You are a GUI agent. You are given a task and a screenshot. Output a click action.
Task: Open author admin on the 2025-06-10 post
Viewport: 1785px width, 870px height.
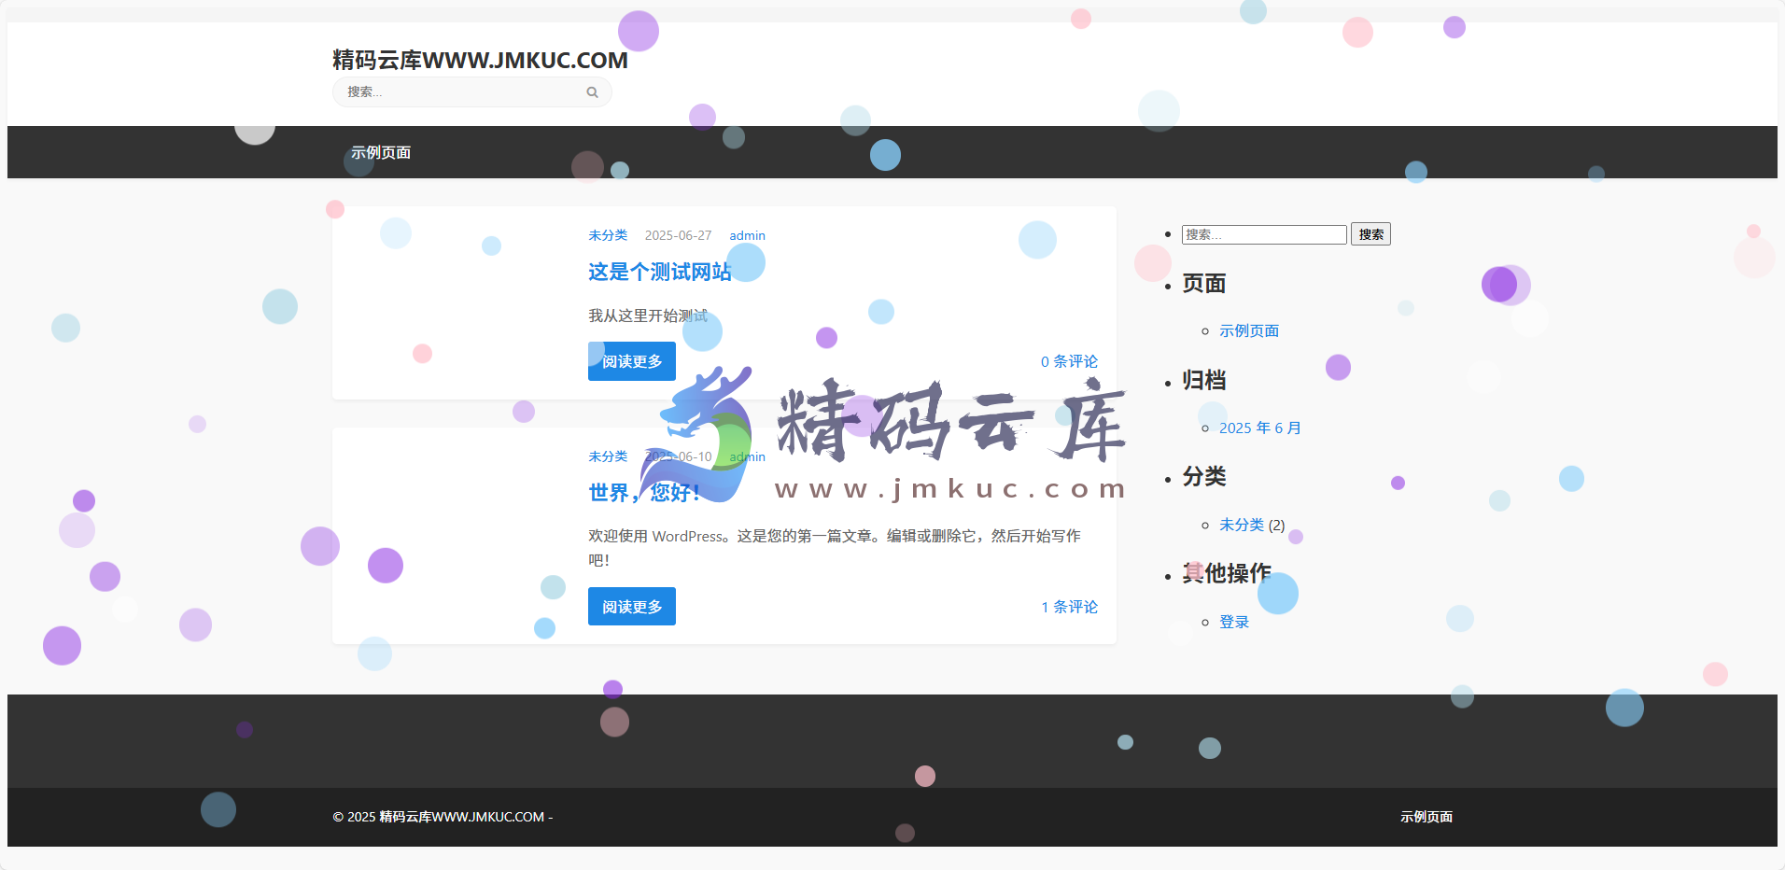tap(747, 456)
